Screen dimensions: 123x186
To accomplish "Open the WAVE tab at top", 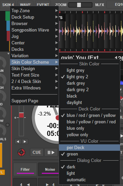I will (x=25, y=5).
